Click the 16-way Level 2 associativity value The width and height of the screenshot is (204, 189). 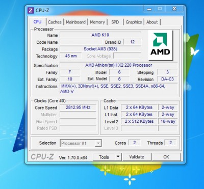(x=168, y=121)
